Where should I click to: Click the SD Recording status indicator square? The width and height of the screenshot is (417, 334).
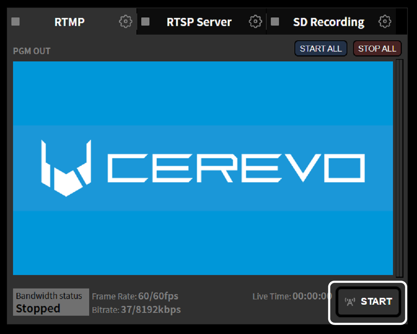[275, 22]
